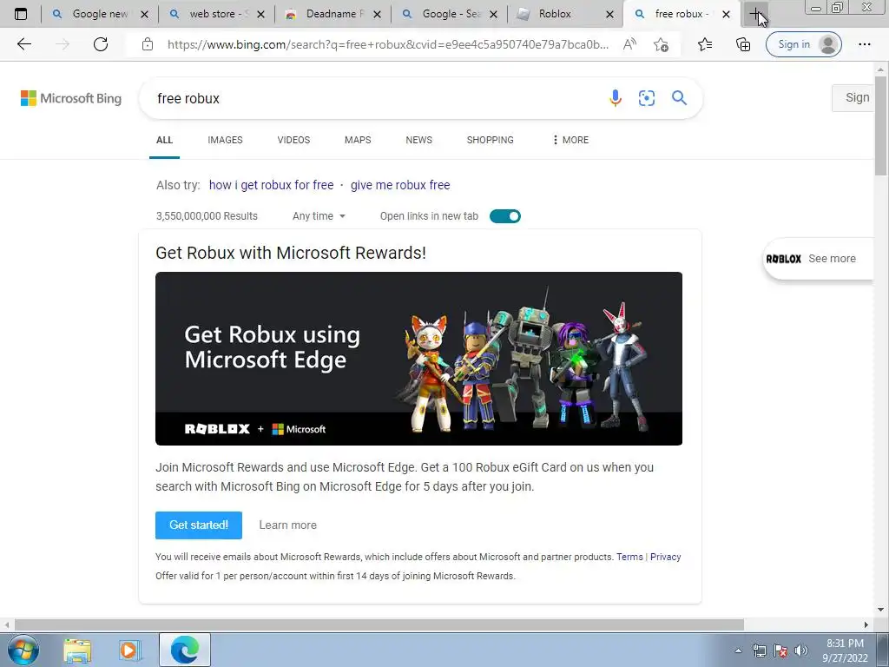Show hidden tray icons arrow
The height and width of the screenshot is (667, 889).
(x=738, y=650)
